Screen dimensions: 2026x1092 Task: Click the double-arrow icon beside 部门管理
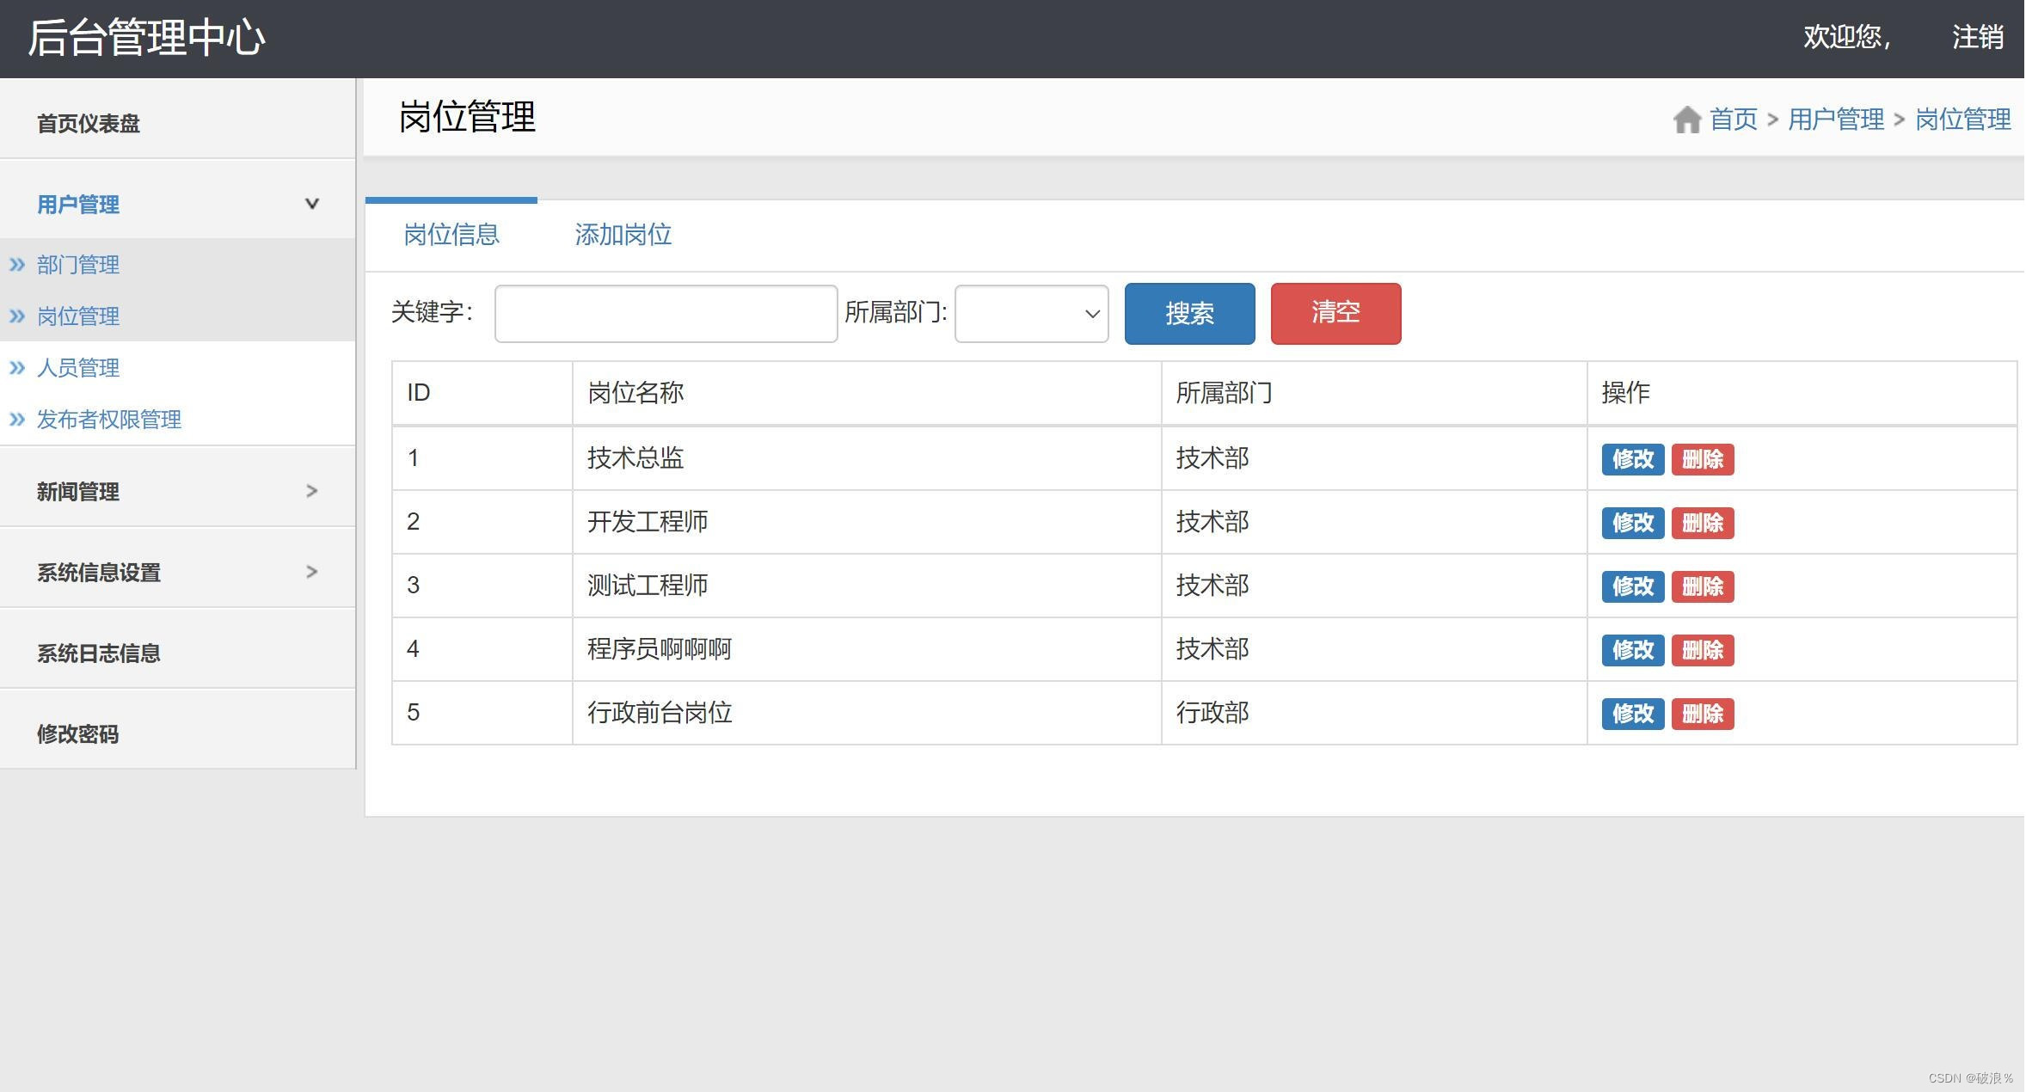point(17,265)
